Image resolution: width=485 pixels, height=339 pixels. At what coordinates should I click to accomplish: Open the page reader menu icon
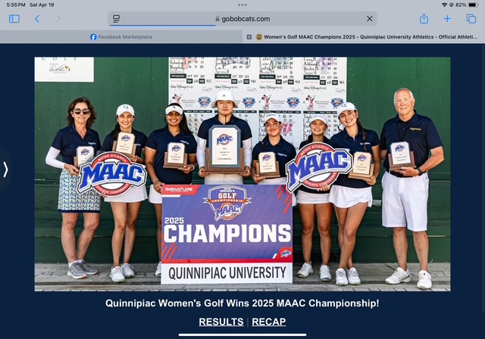coord(116,19)
